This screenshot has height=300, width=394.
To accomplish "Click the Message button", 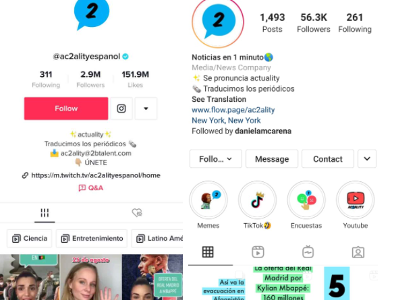I will point(272,159).
